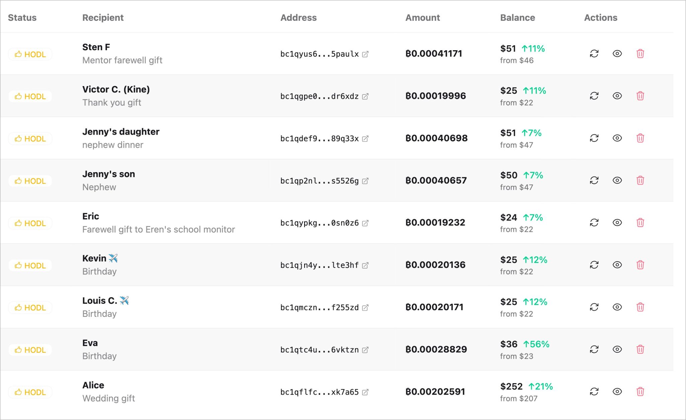
Task: Click the HODL status badge for Eva
Action: point(30,350)
